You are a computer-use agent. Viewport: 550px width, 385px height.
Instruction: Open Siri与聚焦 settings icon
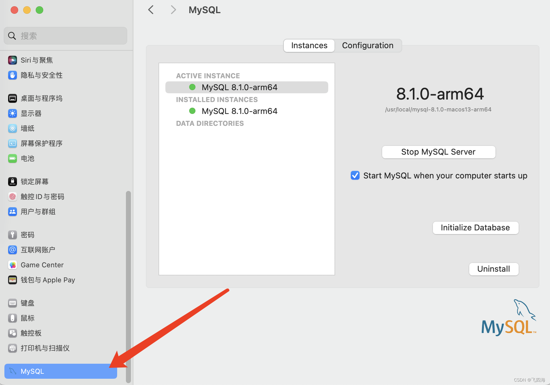click(13, 60)
